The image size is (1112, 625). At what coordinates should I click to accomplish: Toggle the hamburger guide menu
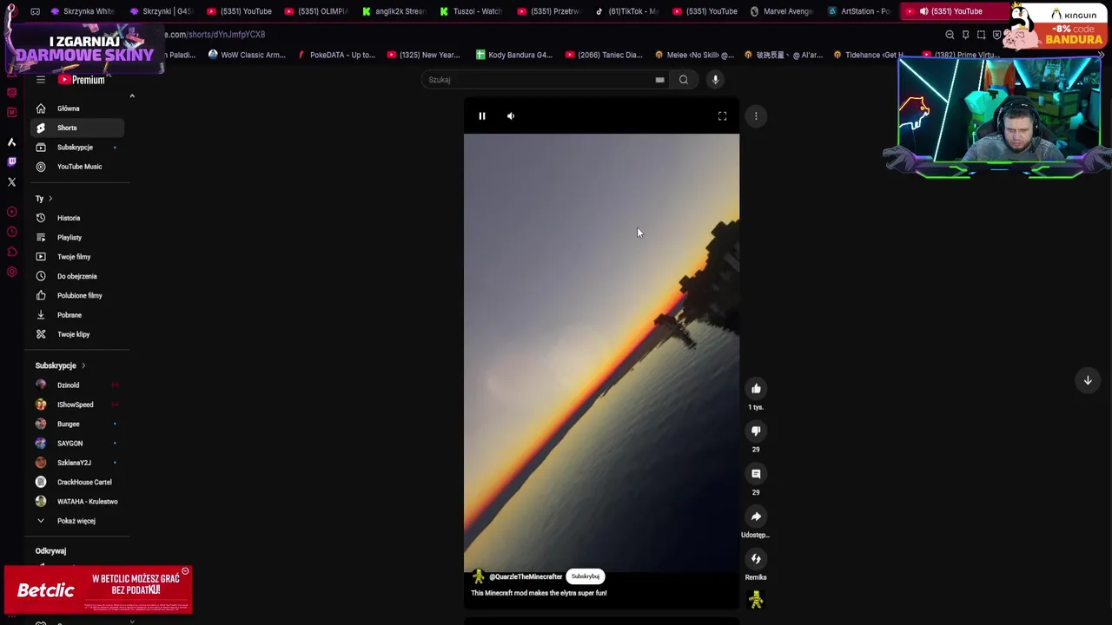(41, 80)
